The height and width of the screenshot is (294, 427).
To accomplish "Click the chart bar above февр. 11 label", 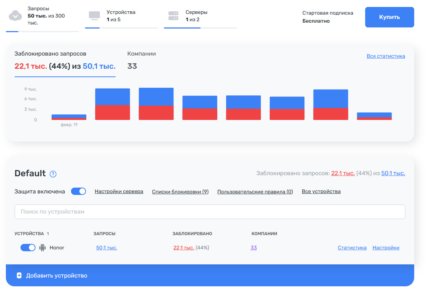I will 68,116.
